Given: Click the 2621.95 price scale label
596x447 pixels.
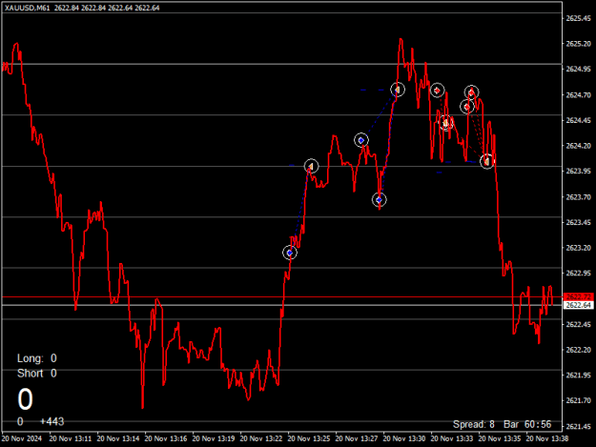Looking at the screenshot, I should point(578,376).
